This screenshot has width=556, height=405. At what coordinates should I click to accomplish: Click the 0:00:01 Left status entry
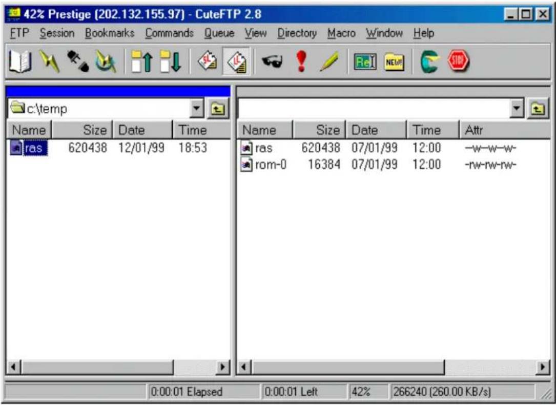[291, 392]
